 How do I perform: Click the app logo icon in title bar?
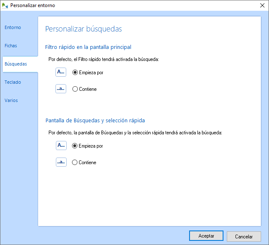(5, 5)
